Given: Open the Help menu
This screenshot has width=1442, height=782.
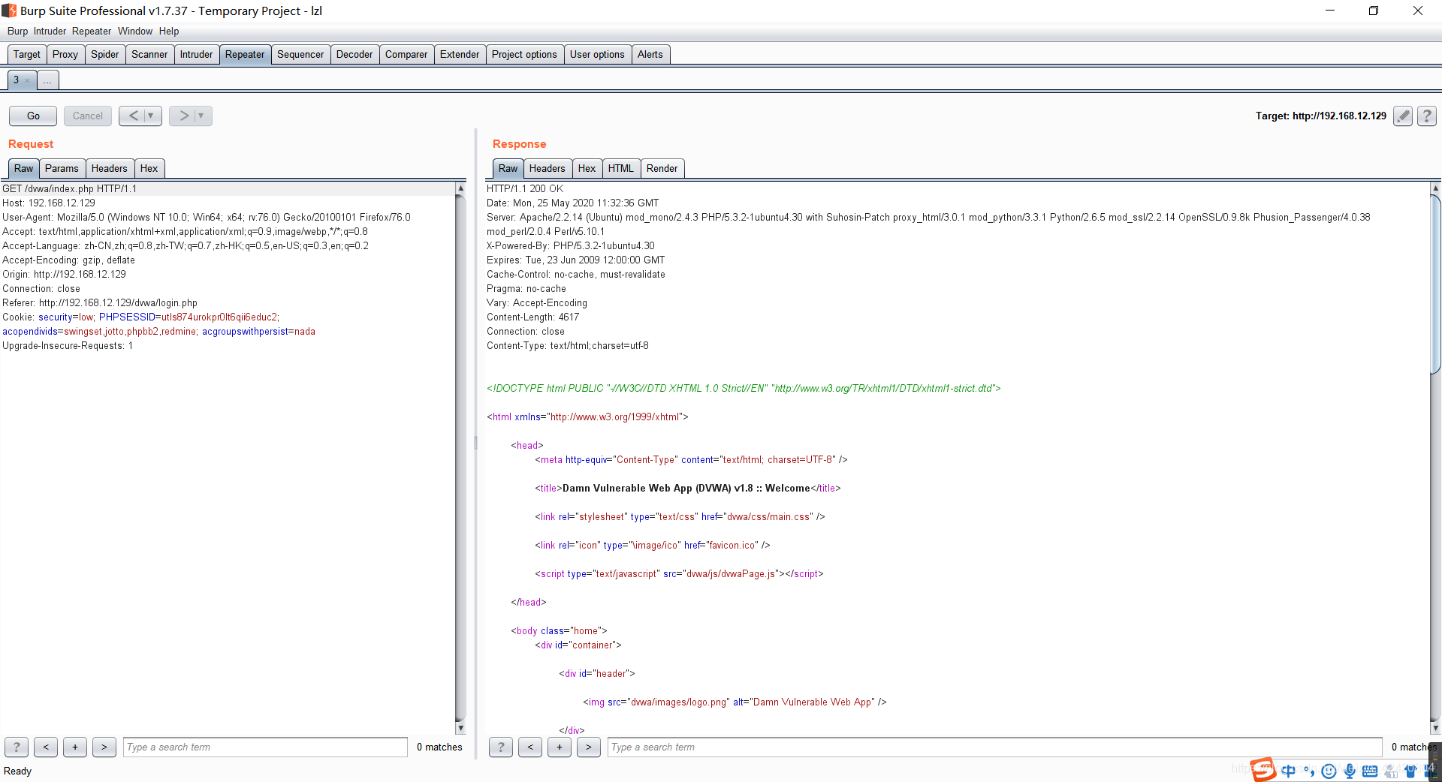Looking at the screenshot, I should click(169, 31).
